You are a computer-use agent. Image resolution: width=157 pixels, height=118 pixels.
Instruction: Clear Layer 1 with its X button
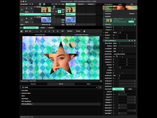click(x=22, y=20)
